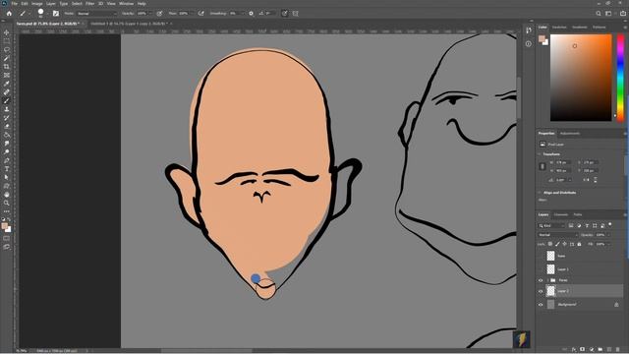This screenshot has width=629, height=354.
Task: Open smoothing options gear icon
Action: (x=252, y=13)
